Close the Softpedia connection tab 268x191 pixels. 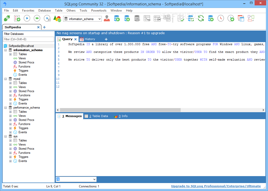click(38, 27)
